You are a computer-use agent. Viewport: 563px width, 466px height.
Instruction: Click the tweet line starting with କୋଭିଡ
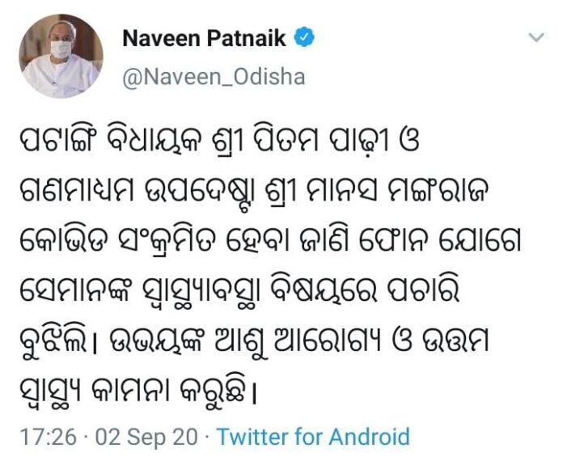click(x=270, y=242)
